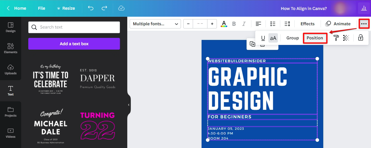Open line spacing settings icon
Image resolution: width=371 pixels, height=148 pixels.
(x=287, y=24)
